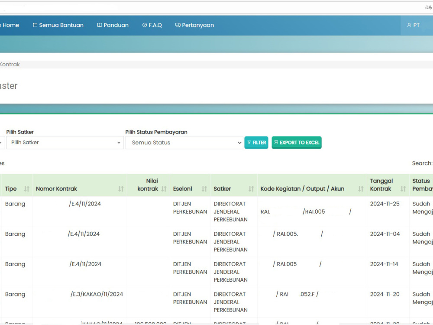The width and height of the screenshot is (433, 325).
Task: Click date cell 2024-11-25
Action: click(x=385, y=204)
